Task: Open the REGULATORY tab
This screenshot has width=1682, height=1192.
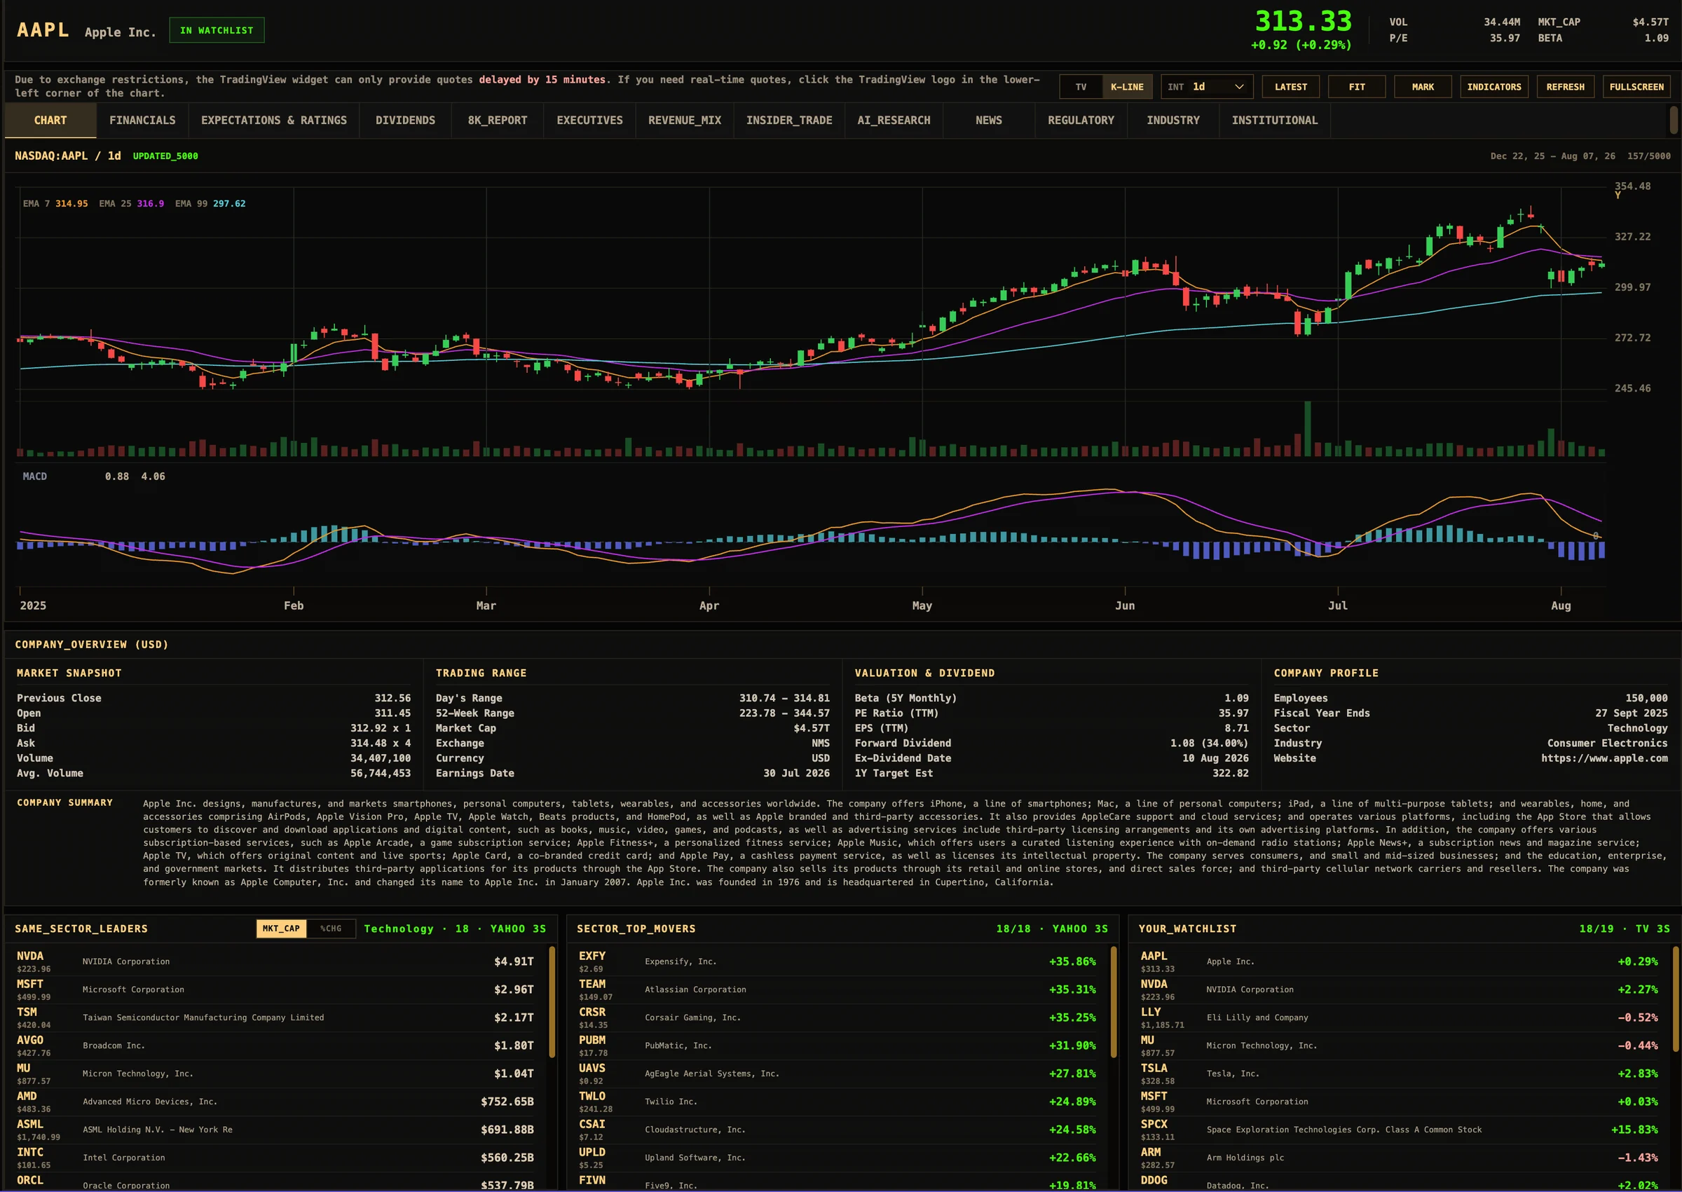Action: [1081, 121]
